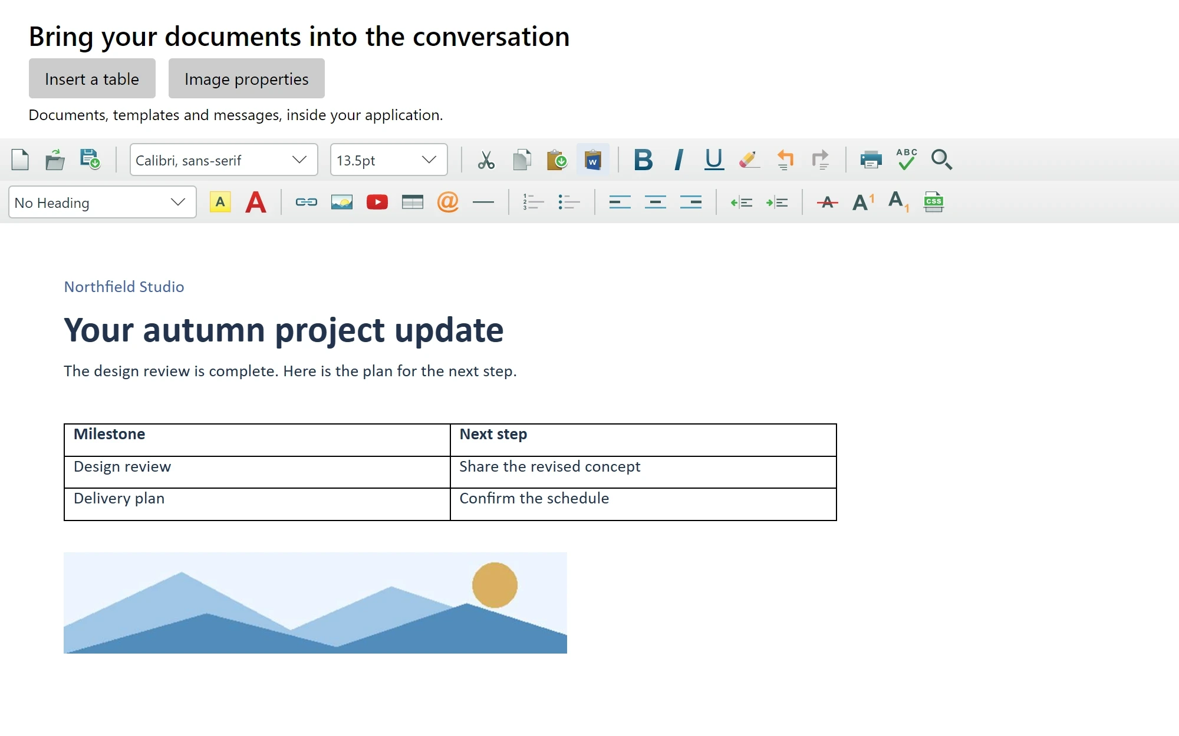1179x736 pixels.
Task: Open Find with the magnifier icon
Action: click(941, 160)
